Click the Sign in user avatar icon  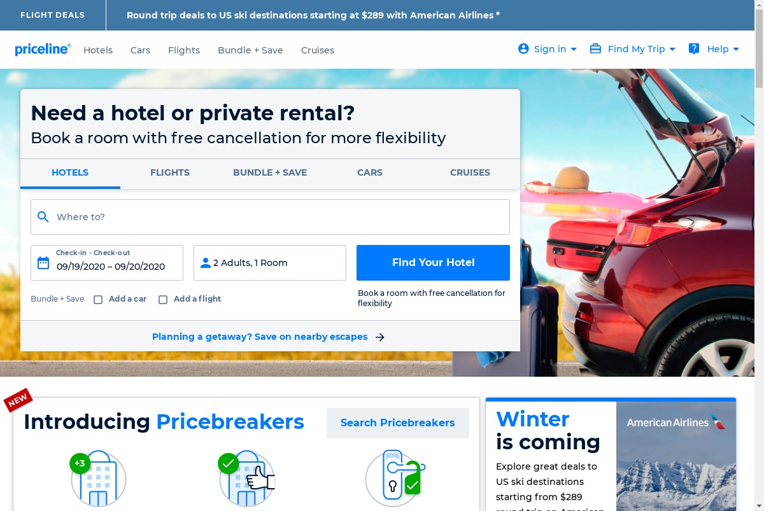click(x=523, y=49)
